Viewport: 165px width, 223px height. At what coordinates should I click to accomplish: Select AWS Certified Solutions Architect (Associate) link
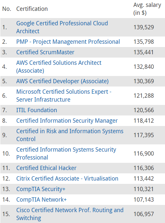[x=59, y=67]
